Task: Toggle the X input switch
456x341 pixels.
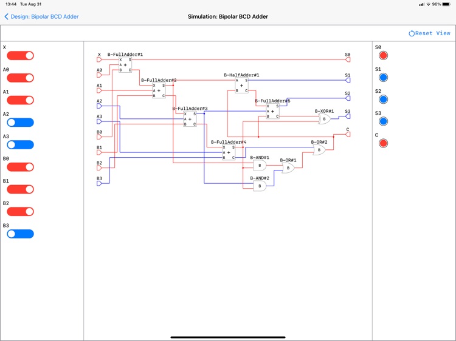Action: tap(20, 56)
